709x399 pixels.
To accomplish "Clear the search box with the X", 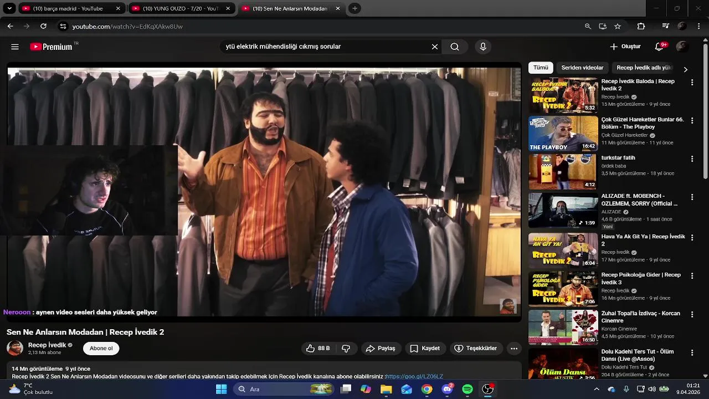I will (x=435, y=47).
